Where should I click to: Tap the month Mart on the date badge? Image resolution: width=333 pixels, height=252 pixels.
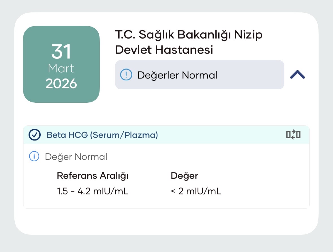[x=61, y=69]
